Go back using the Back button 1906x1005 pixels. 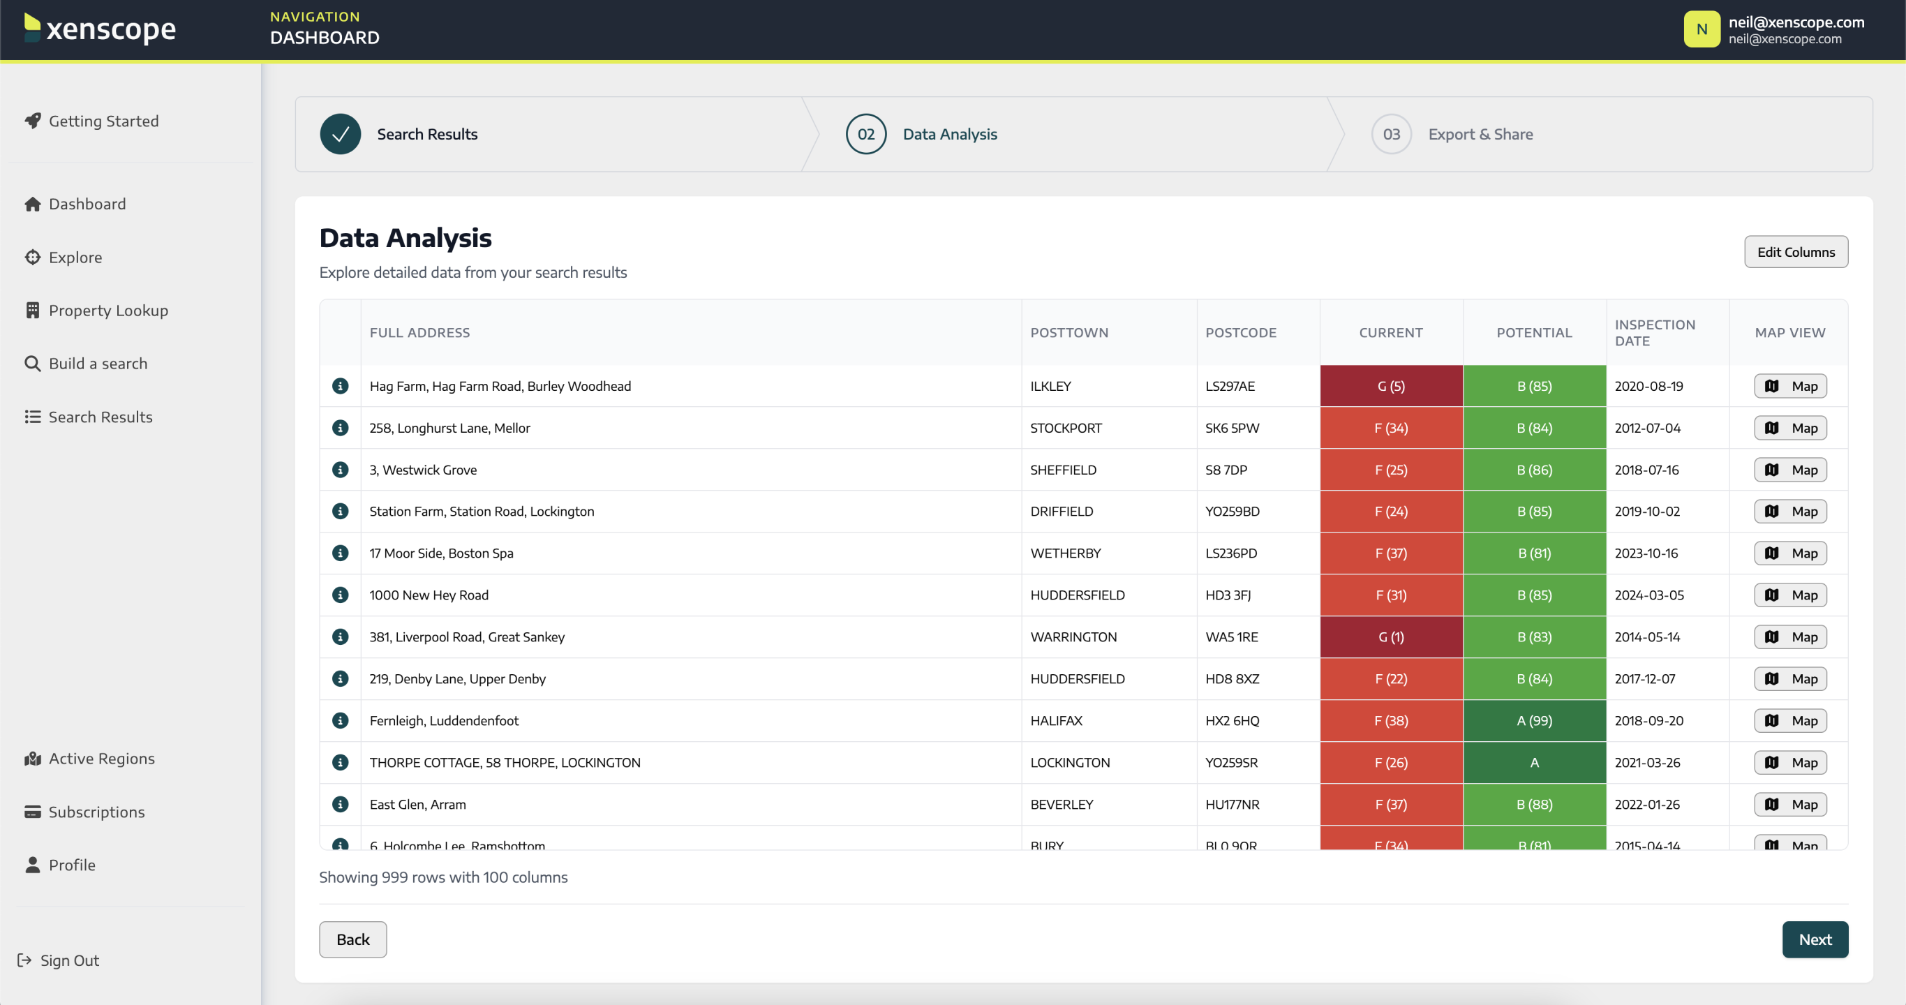click(x=352, y=939)
